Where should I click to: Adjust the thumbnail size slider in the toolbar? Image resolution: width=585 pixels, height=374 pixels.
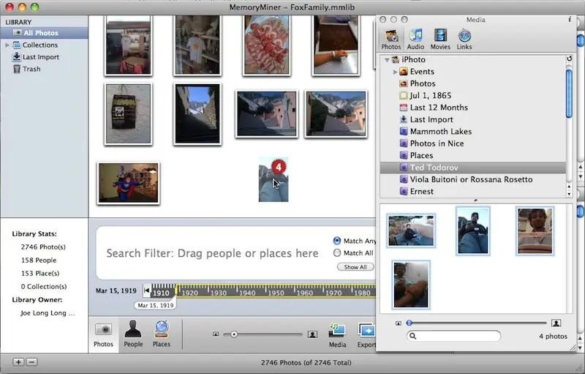(234, 334)
